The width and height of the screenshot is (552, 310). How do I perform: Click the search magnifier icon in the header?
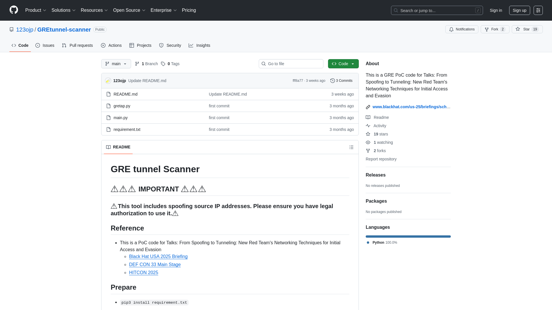(x=396, y=10)
